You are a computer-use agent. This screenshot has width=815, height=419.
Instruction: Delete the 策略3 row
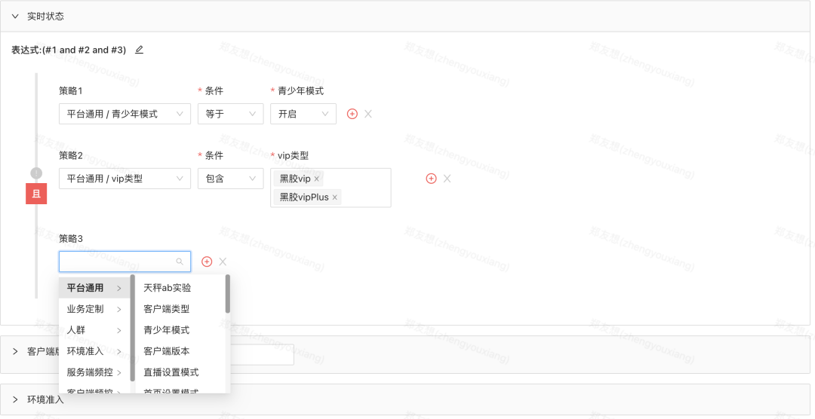[223, 261]
